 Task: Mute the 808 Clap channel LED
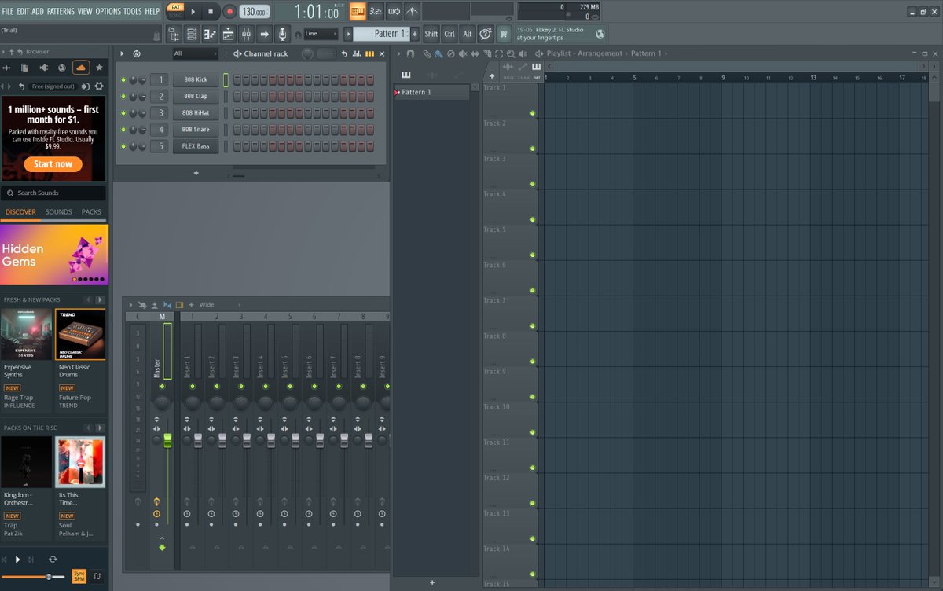[x=123, y=97]
